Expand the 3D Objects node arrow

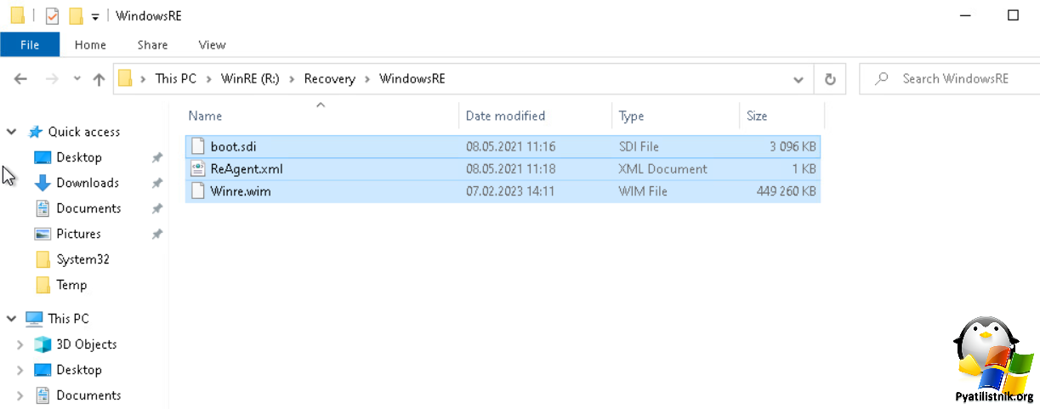tap(20, 344)
